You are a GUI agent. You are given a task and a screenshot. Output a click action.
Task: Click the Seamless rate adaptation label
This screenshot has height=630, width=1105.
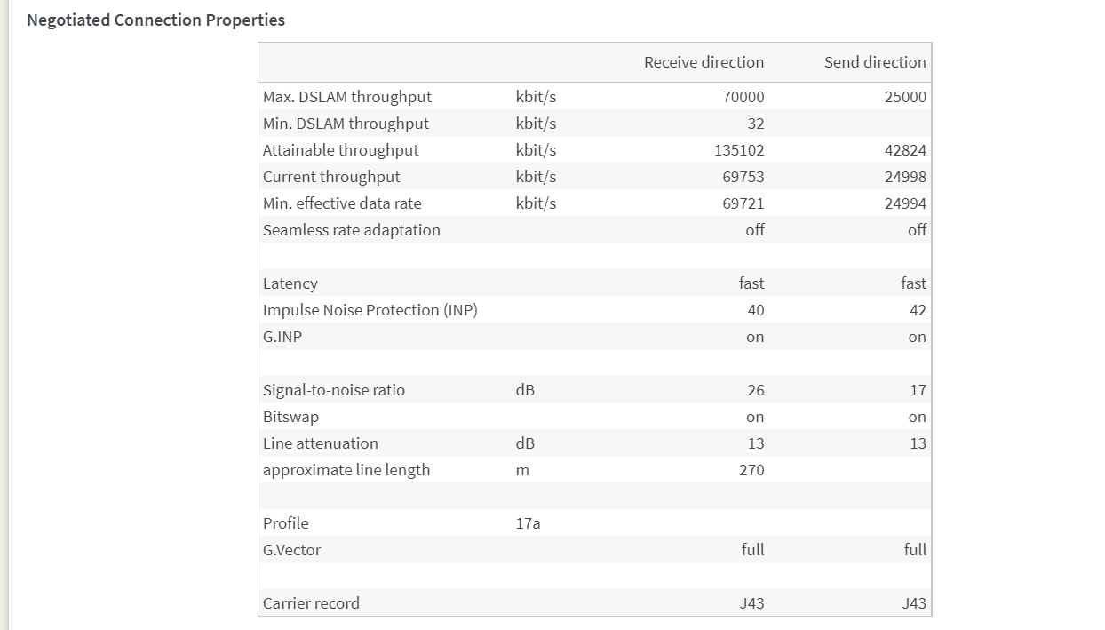pos(352,230)
